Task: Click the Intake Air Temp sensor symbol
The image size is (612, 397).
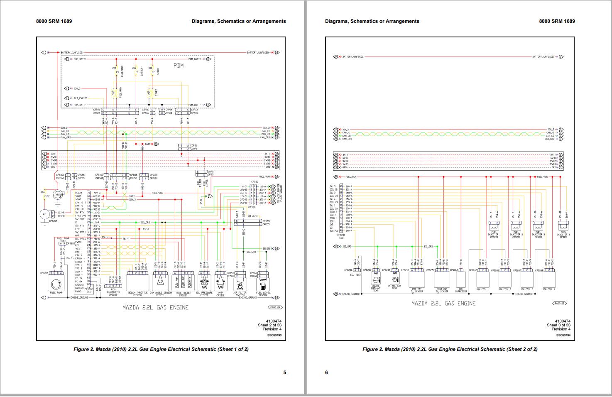Action: pyautogui.click(x=394, y=277)
